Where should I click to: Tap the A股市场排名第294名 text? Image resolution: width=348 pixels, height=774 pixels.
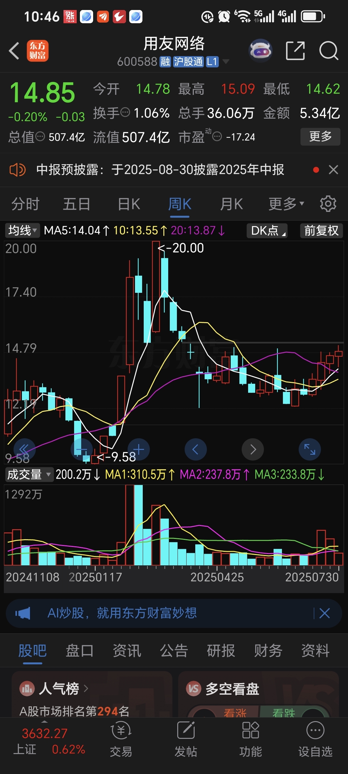(74, 711)
